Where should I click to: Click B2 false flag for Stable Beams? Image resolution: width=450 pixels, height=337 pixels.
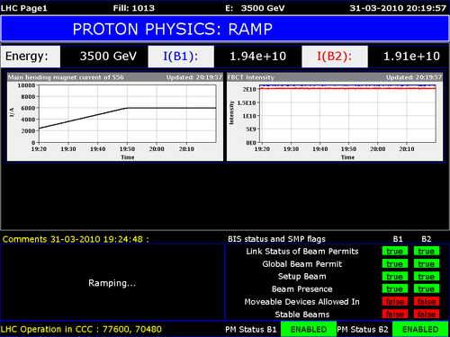pyautogui.click(x=427, y=314)
